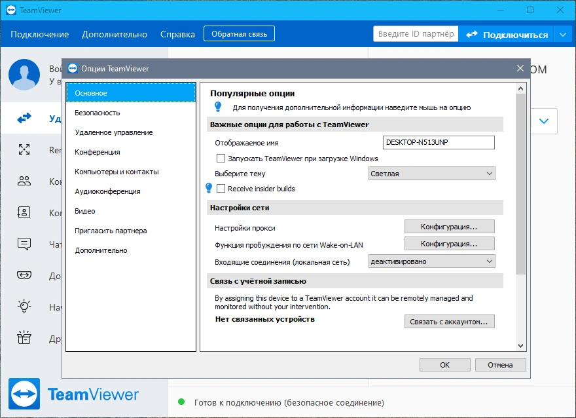Open the Выберите тему dropdown (Светлая)
The height and width of the screenshot is (418, 576).
(431, 174)
